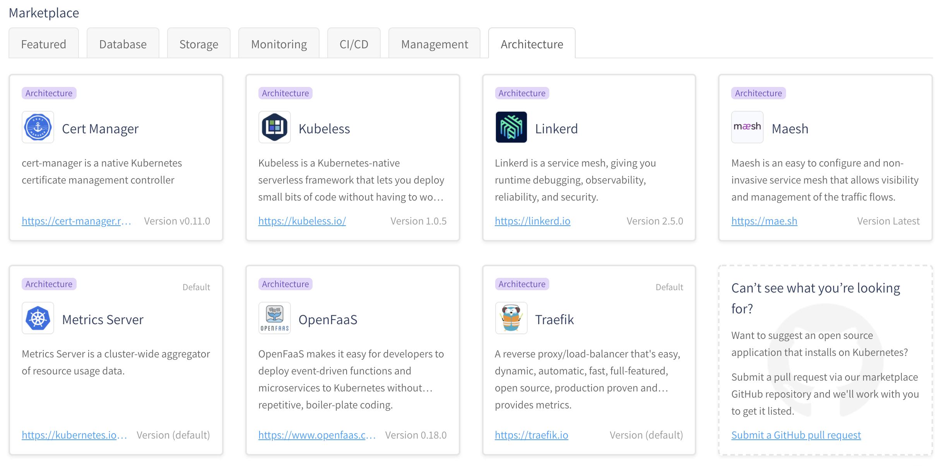Viewport: 947px width, 466px height.
Task: Click the Maesh logo icon
Action: tap(747, 127)
